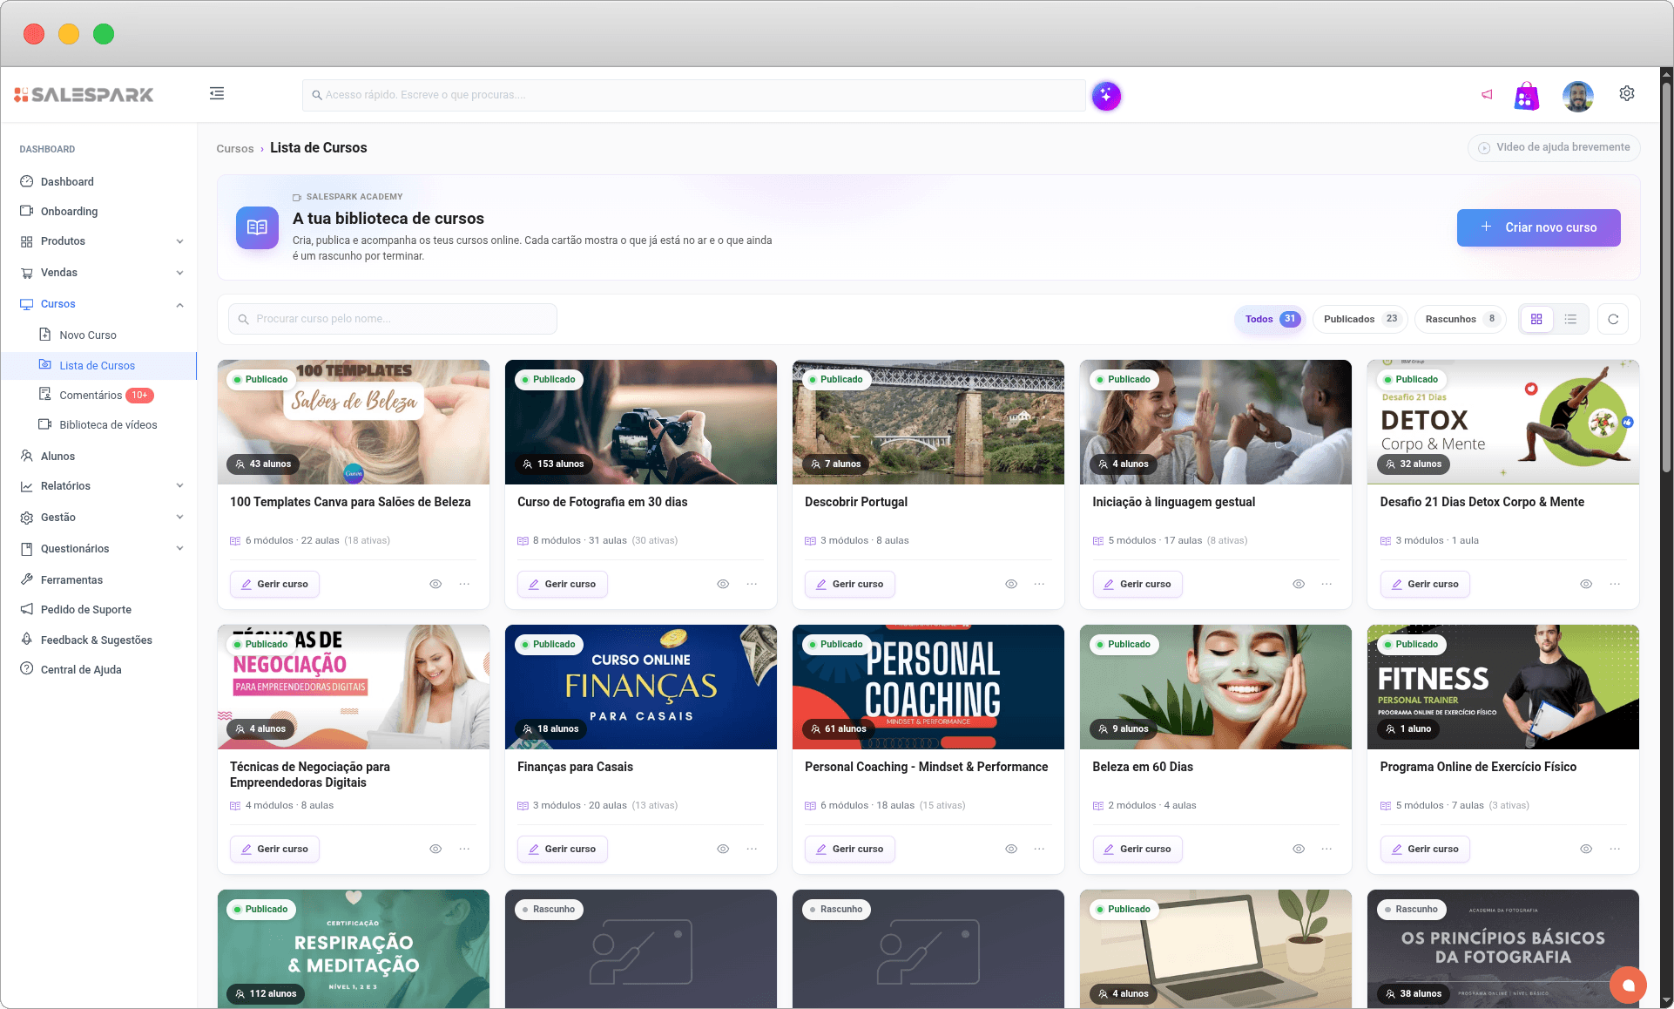Screen dimensions: 1674x1009
Task: Switch to grid view
Action: 1536,319
